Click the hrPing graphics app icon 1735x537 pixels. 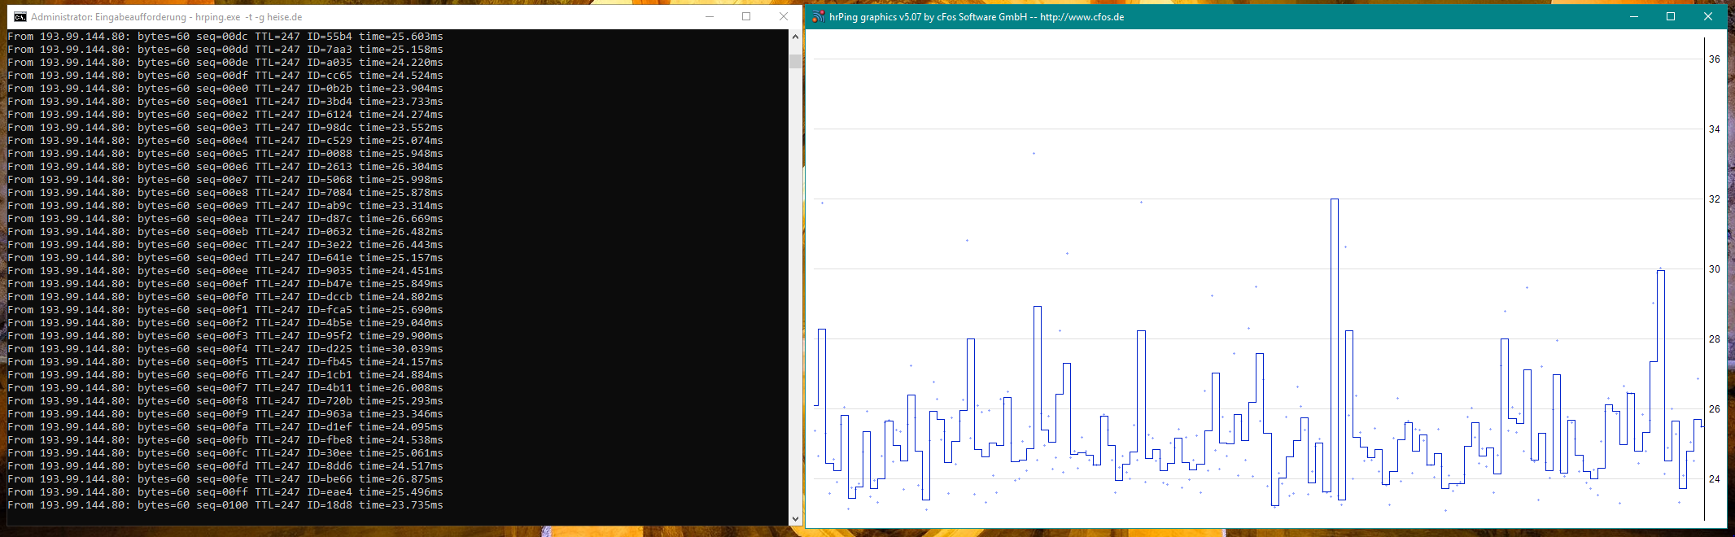coord(818,17)
